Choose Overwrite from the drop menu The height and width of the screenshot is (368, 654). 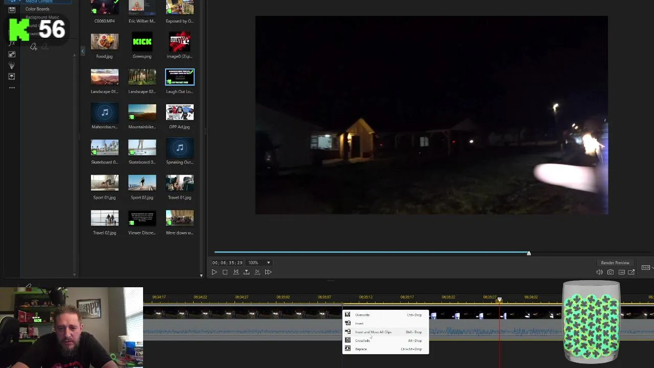coord(385,315)
